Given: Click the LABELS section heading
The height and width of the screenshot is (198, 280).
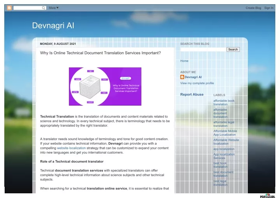Looking at the screenshot, I should tap(219, 95).
